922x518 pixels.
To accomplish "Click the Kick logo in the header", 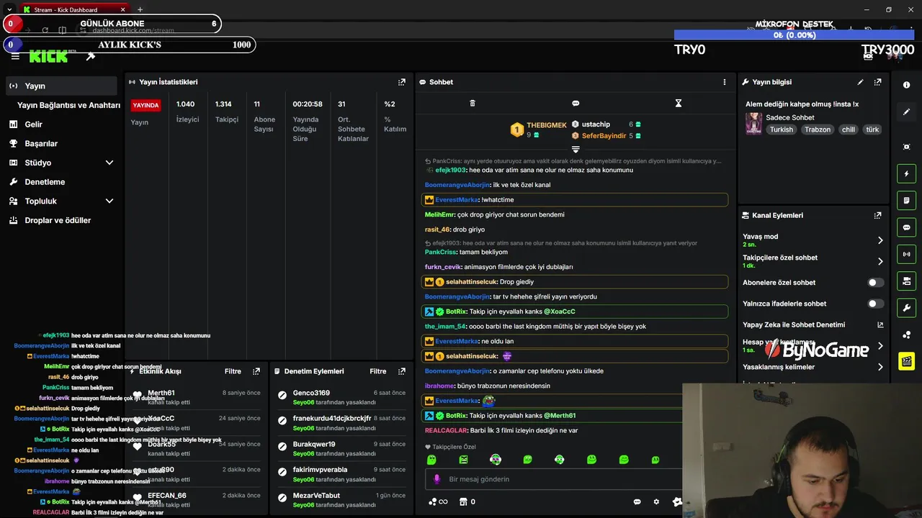I will [48, 57].
